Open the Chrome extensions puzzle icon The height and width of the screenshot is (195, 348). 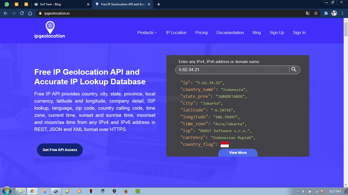pyautogui.click(x=326, y=13)
